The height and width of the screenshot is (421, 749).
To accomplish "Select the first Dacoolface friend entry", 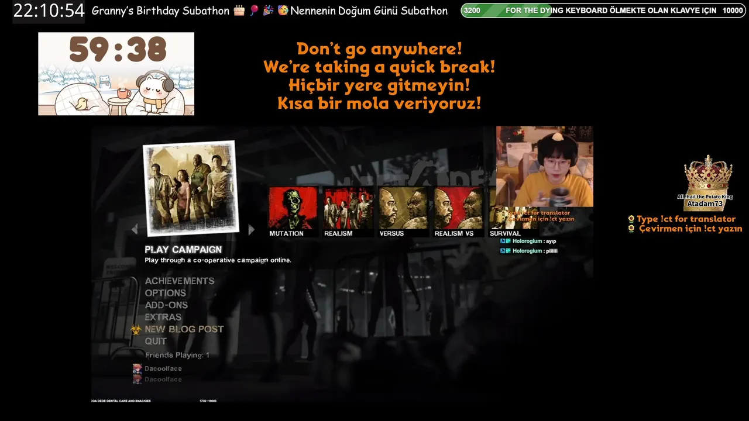I will pyautogui.click(x=157, y=368).
